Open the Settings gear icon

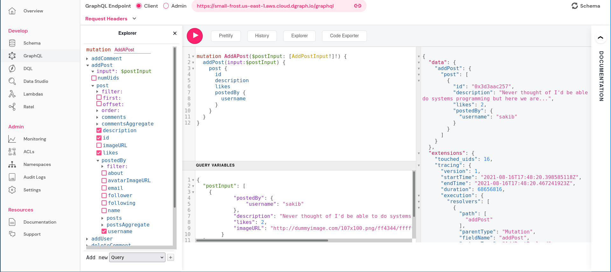pyautogui.click(x=12, y=190)
